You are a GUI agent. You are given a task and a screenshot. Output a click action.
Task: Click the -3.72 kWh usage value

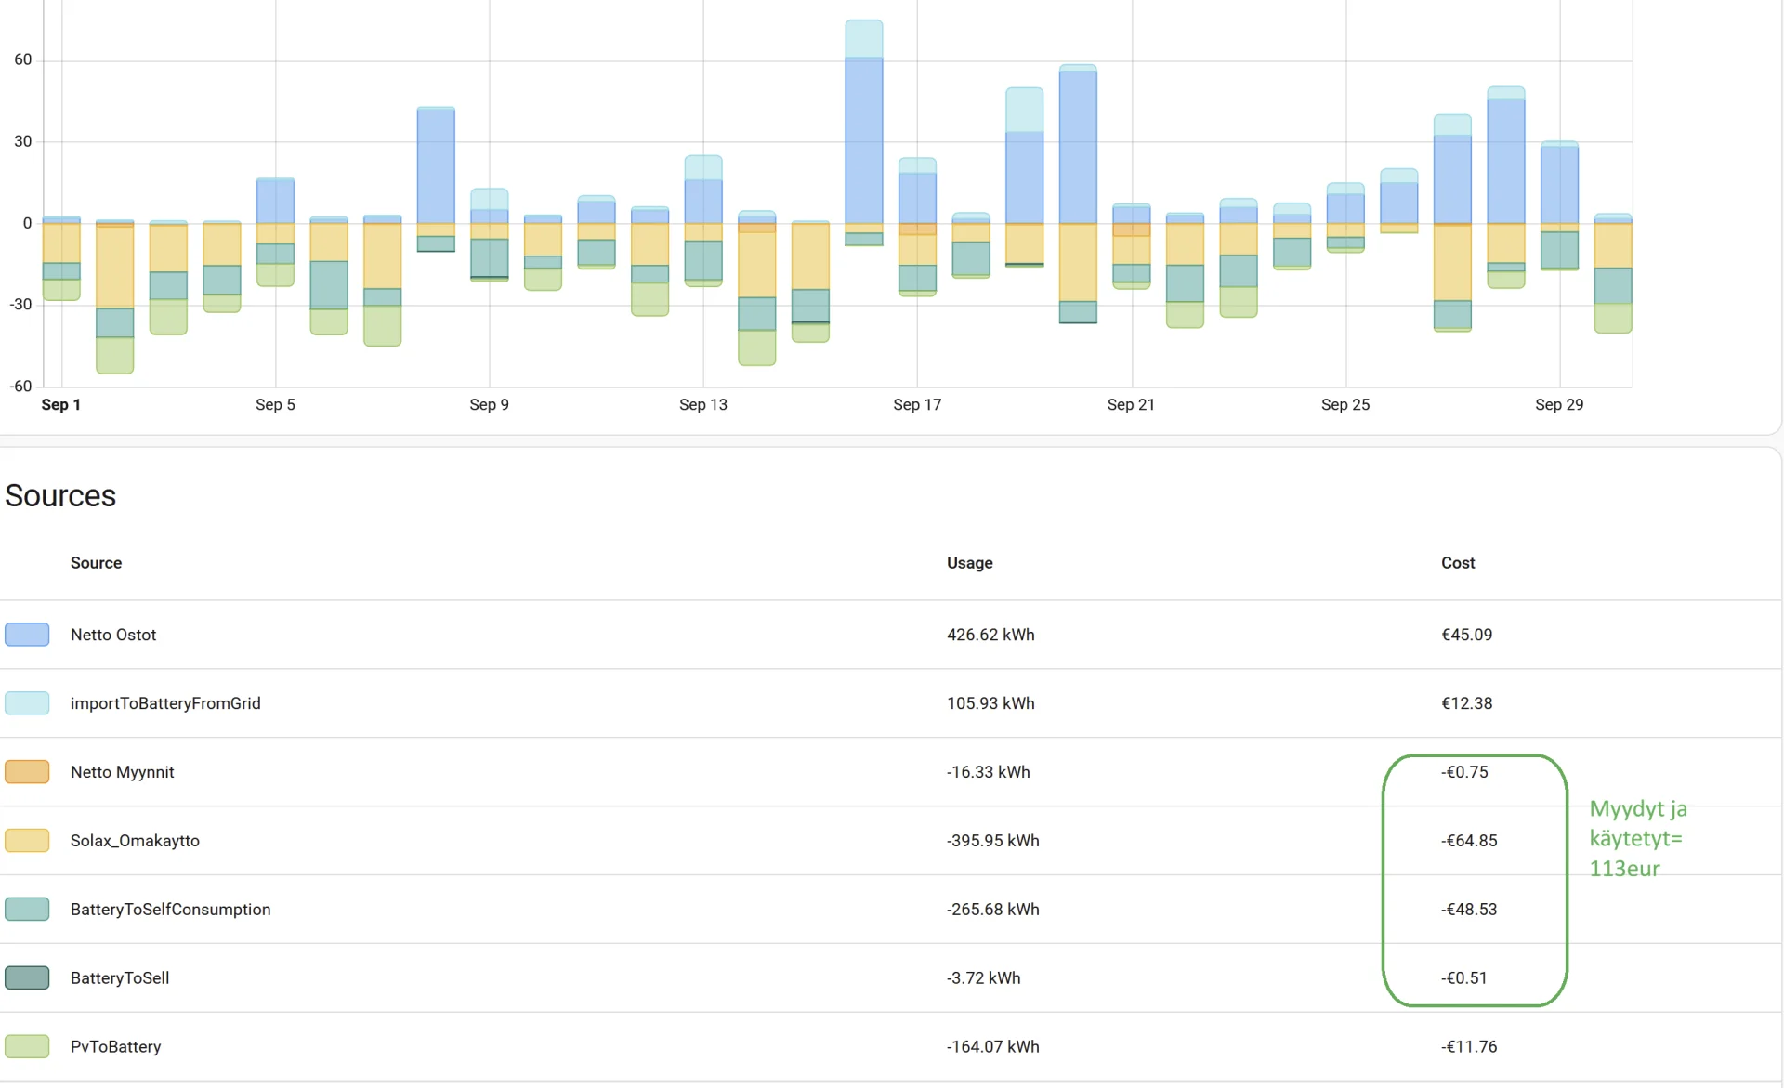(984, 978)
